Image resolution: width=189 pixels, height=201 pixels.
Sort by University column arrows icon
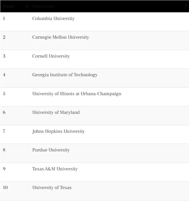point(186,6)
